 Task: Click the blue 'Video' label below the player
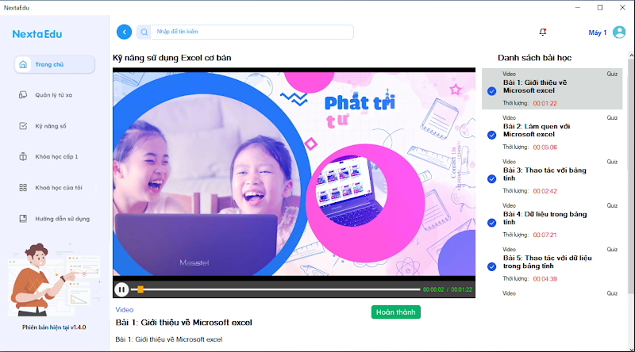[125, 310]
